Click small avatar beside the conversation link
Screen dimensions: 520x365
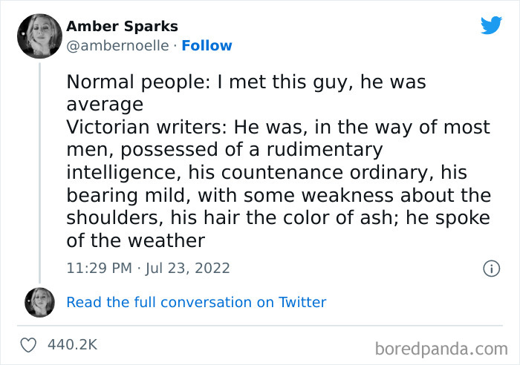39,302
